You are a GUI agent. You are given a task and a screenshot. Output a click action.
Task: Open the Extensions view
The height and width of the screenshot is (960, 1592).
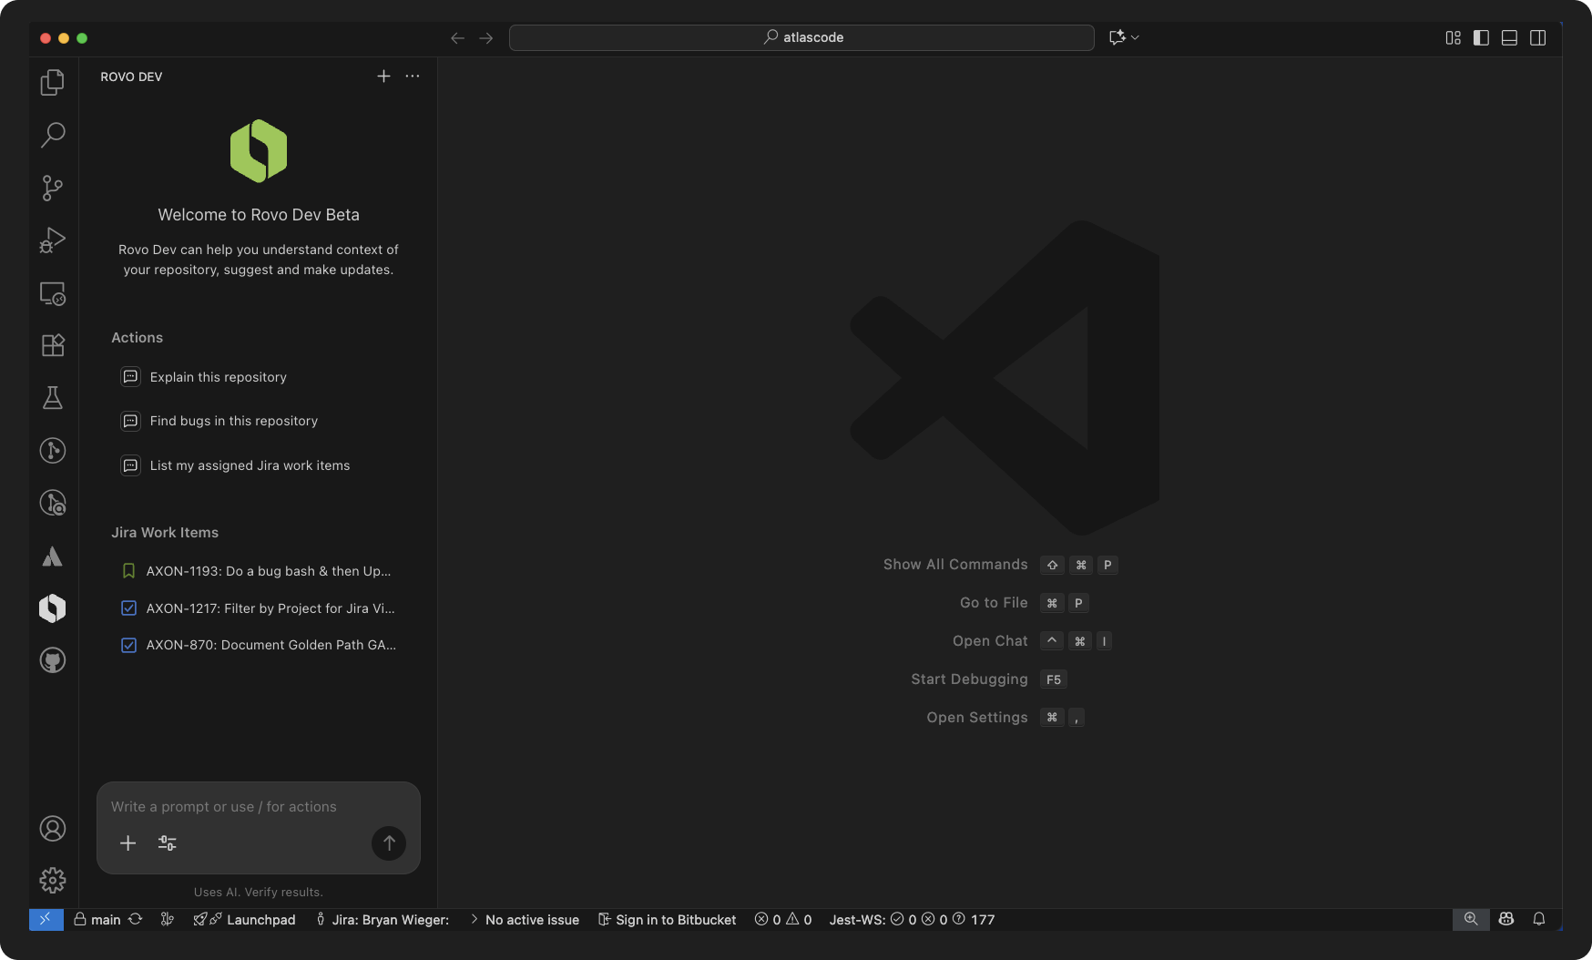[53, 345]
